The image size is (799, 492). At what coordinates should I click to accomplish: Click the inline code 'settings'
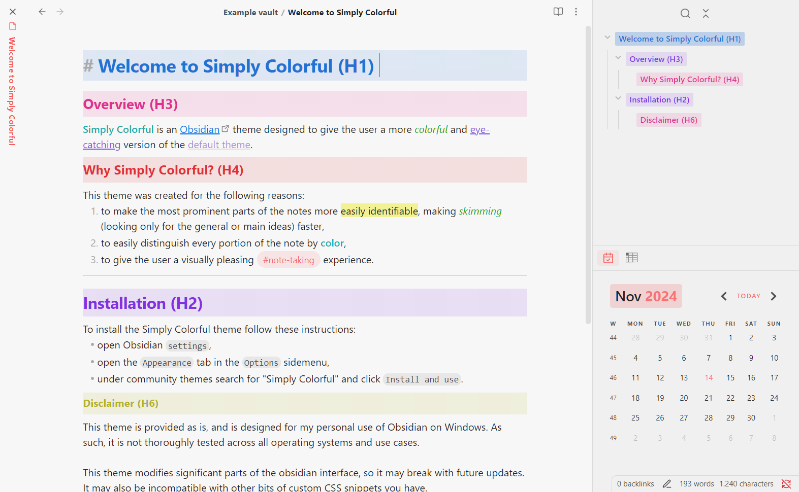pos(187,346)
